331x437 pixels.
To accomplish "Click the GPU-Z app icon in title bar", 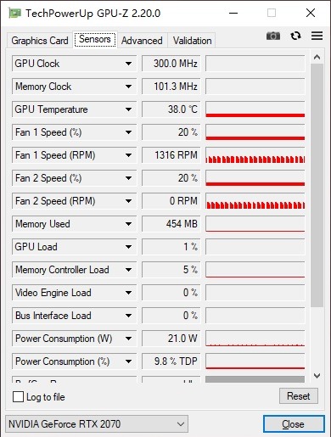I will coord(14,13).
